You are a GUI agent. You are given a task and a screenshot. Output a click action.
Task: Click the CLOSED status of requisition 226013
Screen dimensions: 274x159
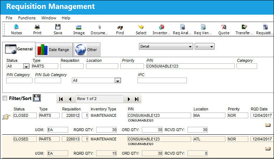[25, 139]
